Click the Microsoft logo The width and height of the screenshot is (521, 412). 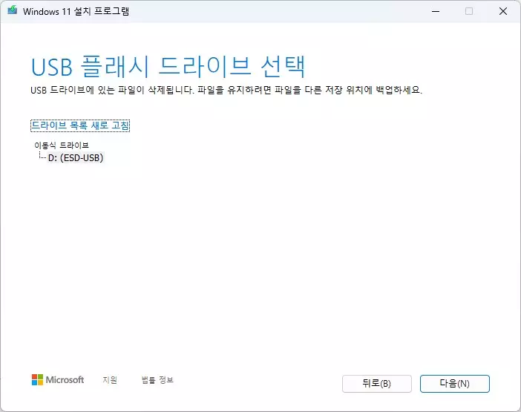tap(58, 380)
